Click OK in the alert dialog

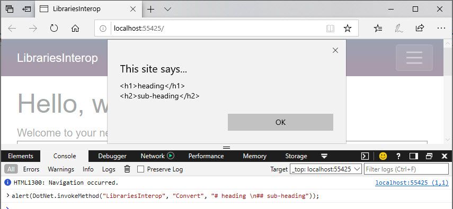[x=280, y=122]
